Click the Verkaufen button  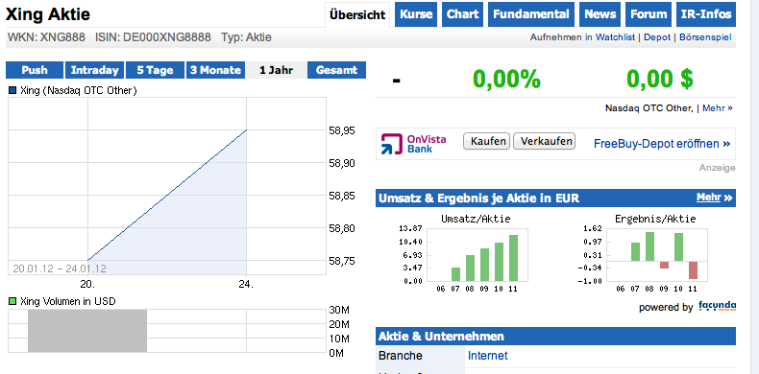[x=544, y=141]
